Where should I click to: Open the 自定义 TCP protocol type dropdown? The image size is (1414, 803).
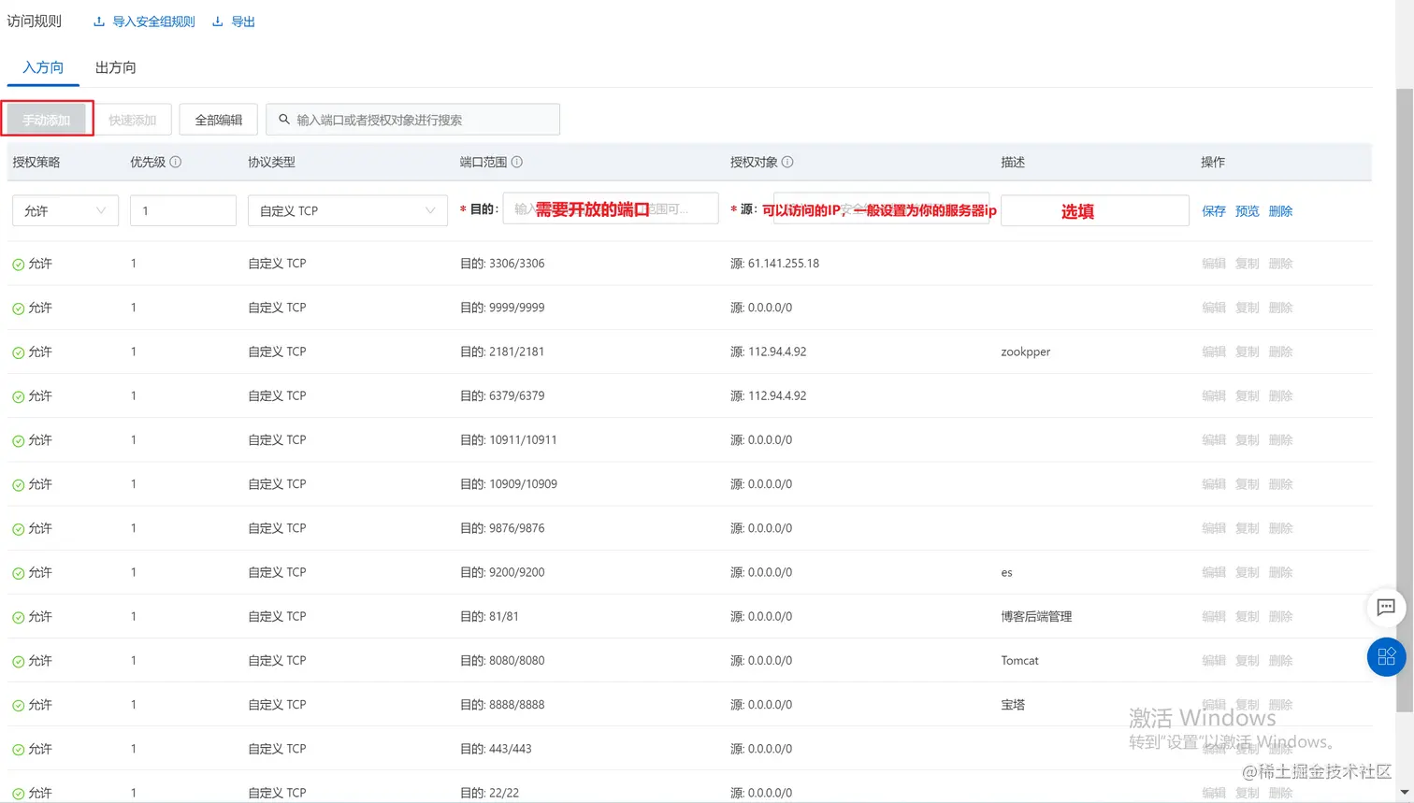tap(348, 210)
